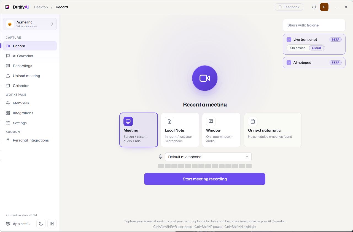The height and width of the screenshot is (232, 353).
Task: Click Desktop breadcrumb
Action: [x=41, y=7]
